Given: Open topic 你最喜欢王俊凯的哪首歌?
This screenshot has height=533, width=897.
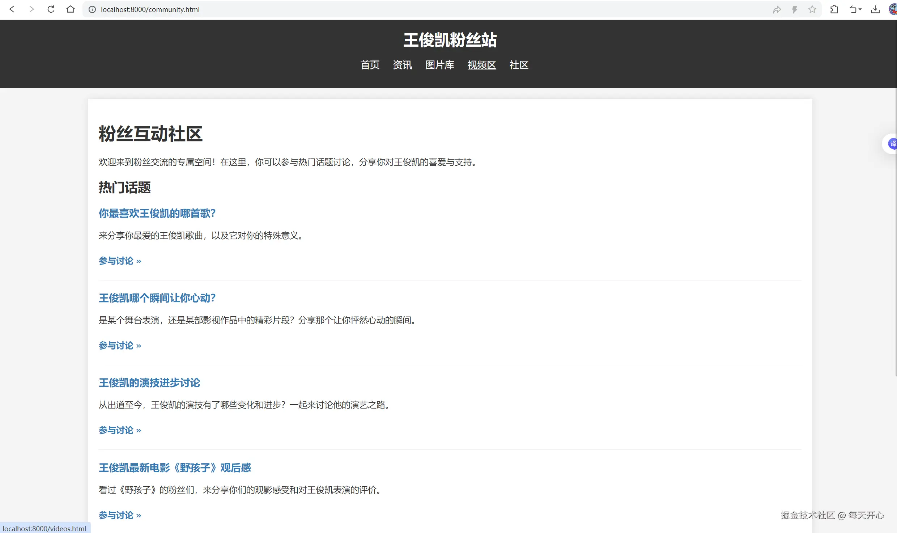Looking at the screenshot, I should point(157,213).
